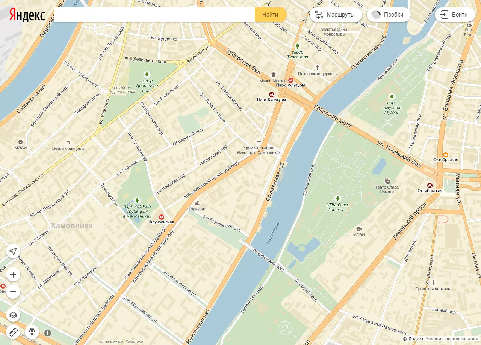Zoom out with the minus button
481x345 pixels.
click(x=13, y=291)
